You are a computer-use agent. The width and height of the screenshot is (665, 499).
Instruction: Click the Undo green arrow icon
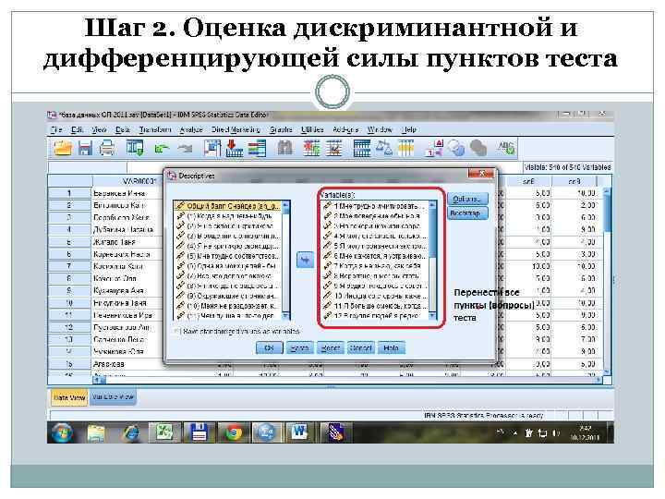click(x=162, y=149)
